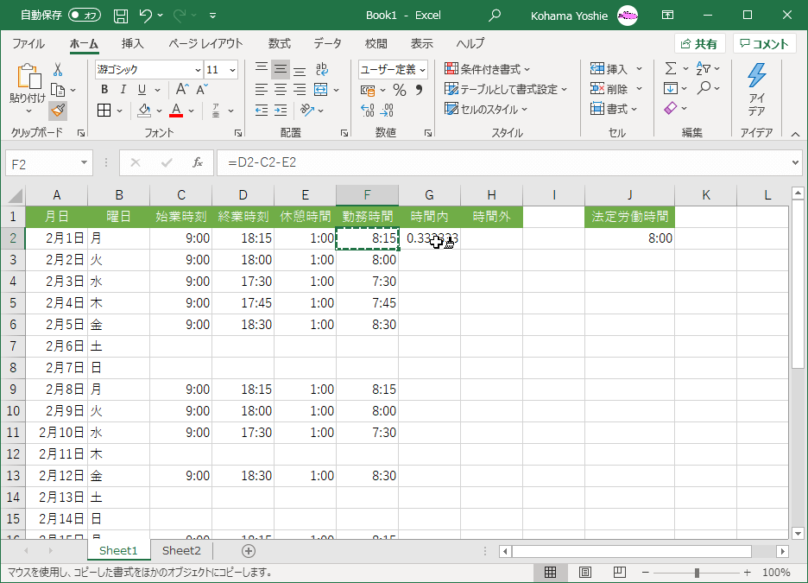The image size is (808, 583).
Task: Click the Ribbon Display Options icon
Action: pyautogui.click(x=667, y=16)
